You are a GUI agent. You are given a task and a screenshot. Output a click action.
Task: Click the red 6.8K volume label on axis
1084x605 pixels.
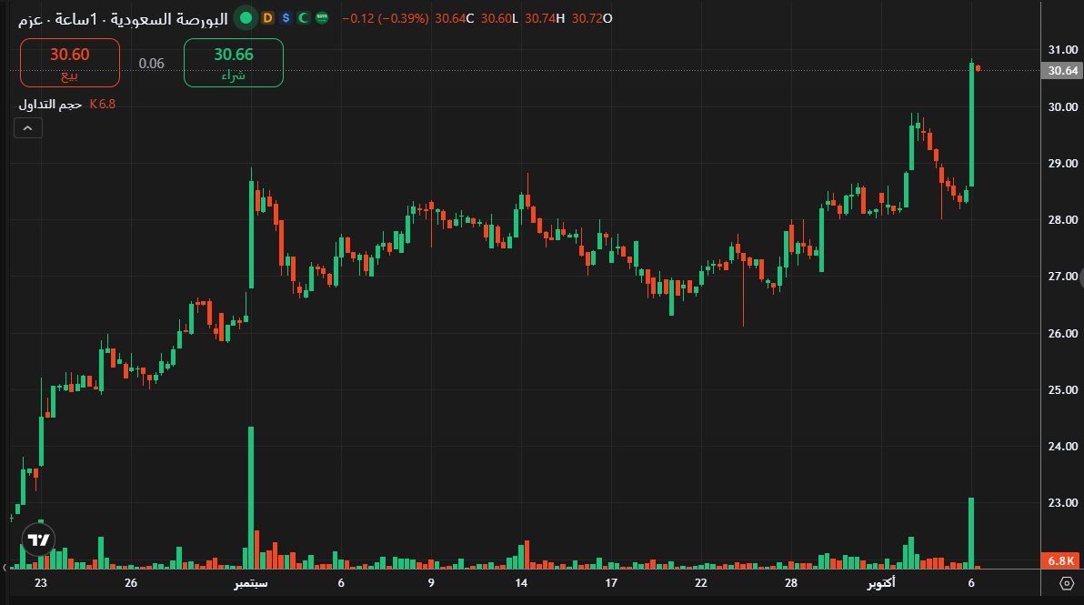[x=1060, y=560]
